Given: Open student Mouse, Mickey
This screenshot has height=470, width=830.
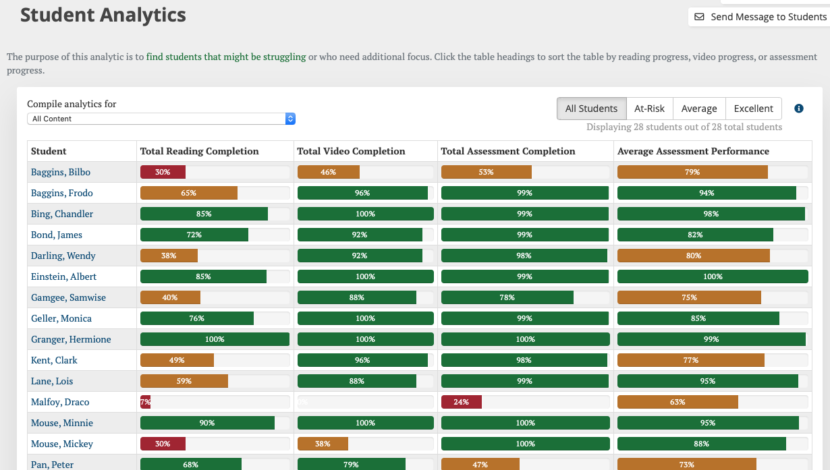Looking at the screenshot, I should pyautogui.click(x=62, y=444).
